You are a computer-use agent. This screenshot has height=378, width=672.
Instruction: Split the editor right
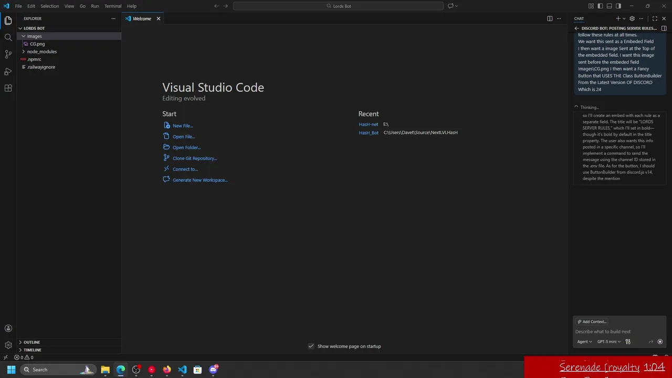pos(550,18)
